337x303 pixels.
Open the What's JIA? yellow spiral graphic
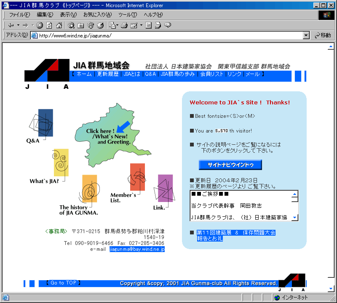point(61,162)
